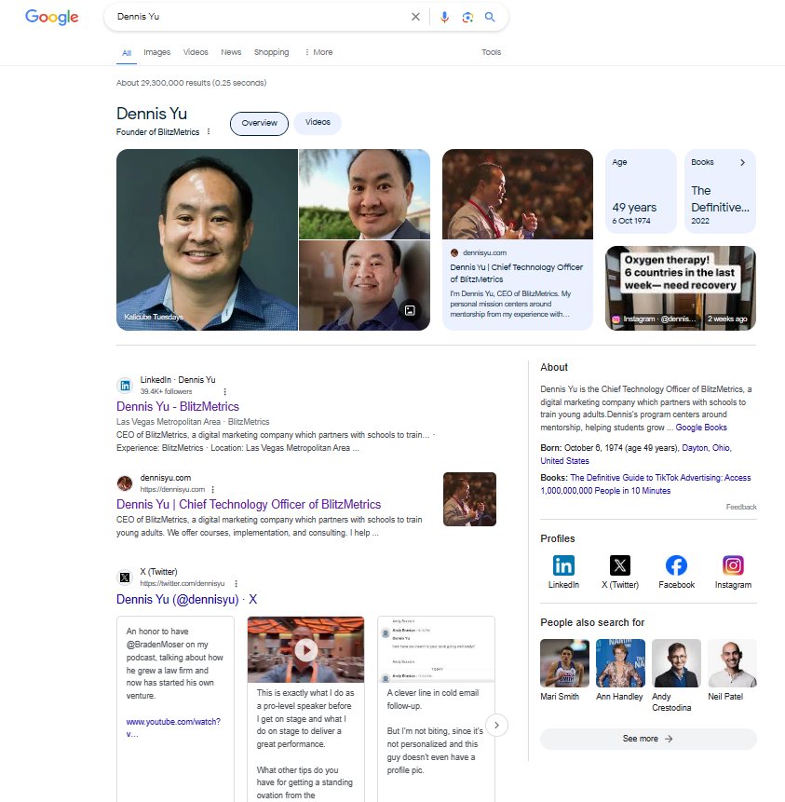Open Dennis Yu (@dennisyu) X link
This screenshot has height=802, width=785.
pyautogui.click(x=186, y=600)
